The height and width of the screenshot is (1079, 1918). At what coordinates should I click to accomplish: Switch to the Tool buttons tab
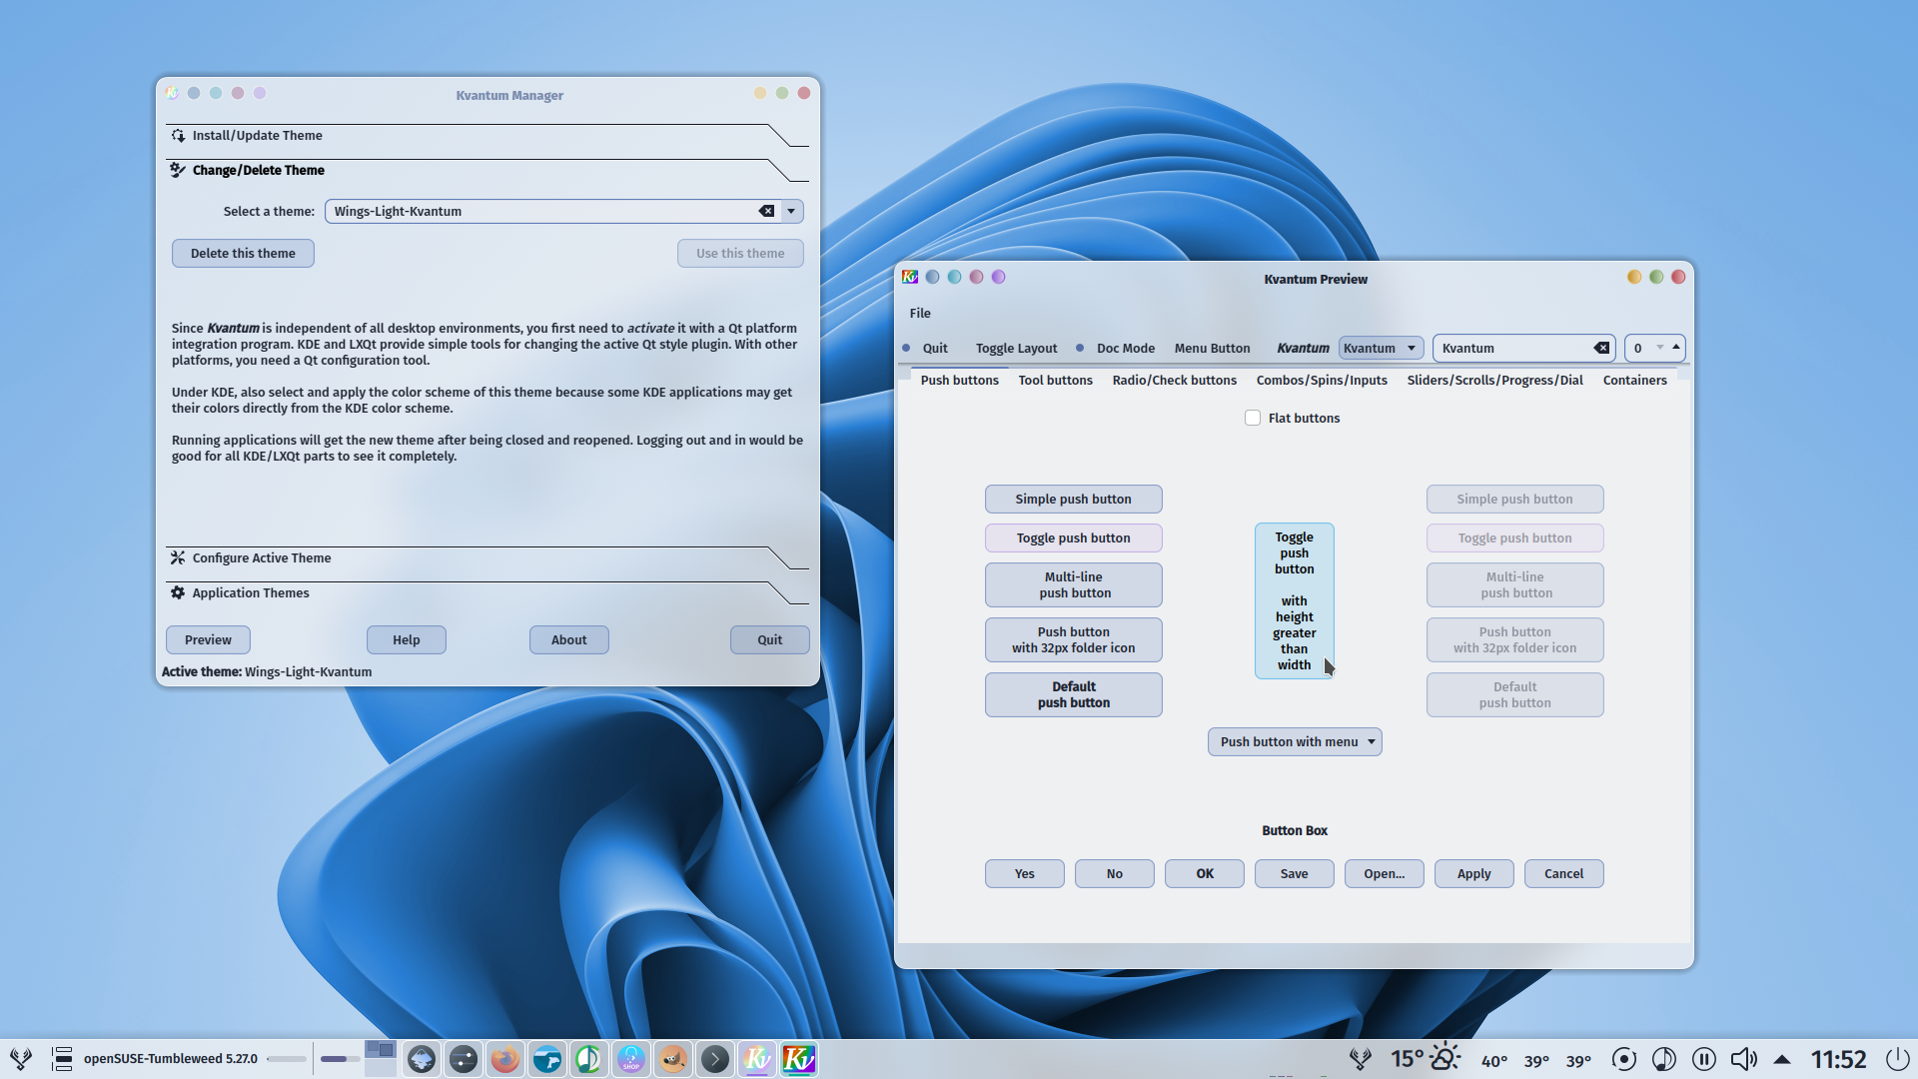tap(1055, 380)
